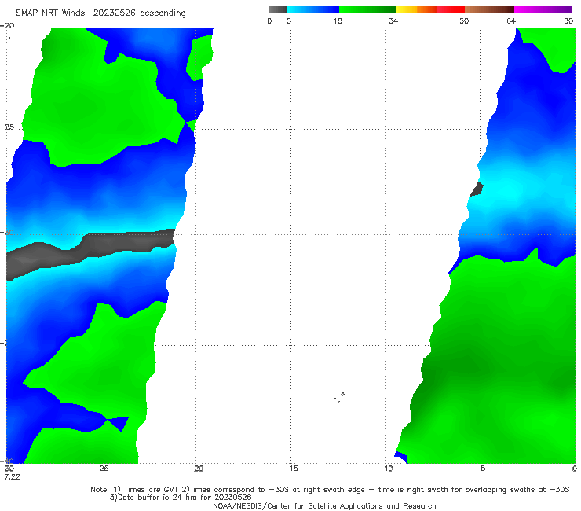Screen dimensions: 581x511
Task: Click the longitude axis label "-15"
Action: click(x=290, y=469)
